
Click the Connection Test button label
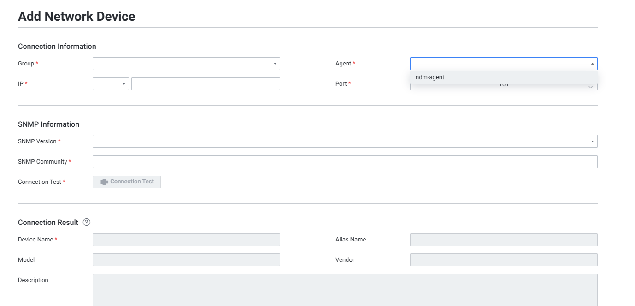[x=132, y=182]
